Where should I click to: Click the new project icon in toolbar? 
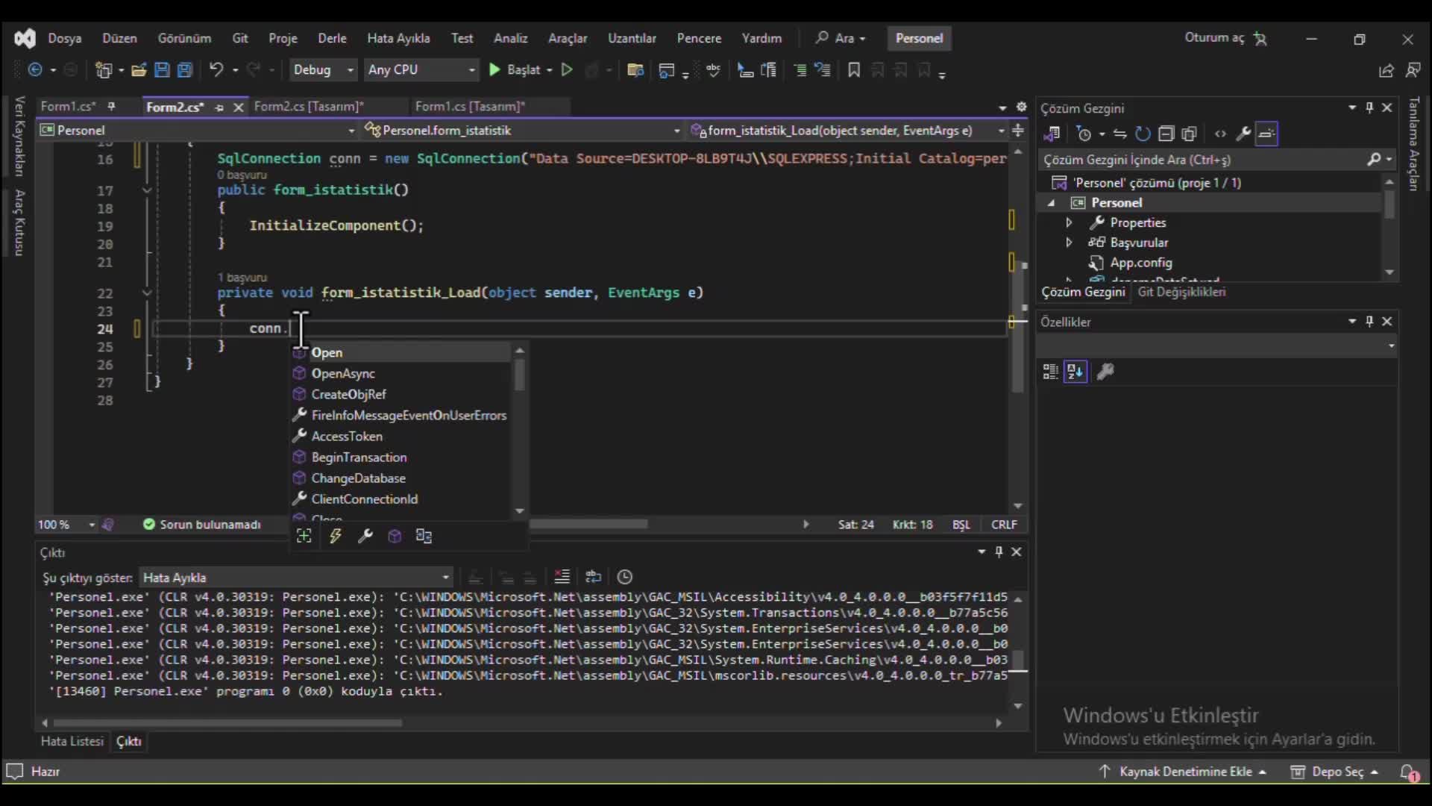pyautogui.click(x=104, y=70)
